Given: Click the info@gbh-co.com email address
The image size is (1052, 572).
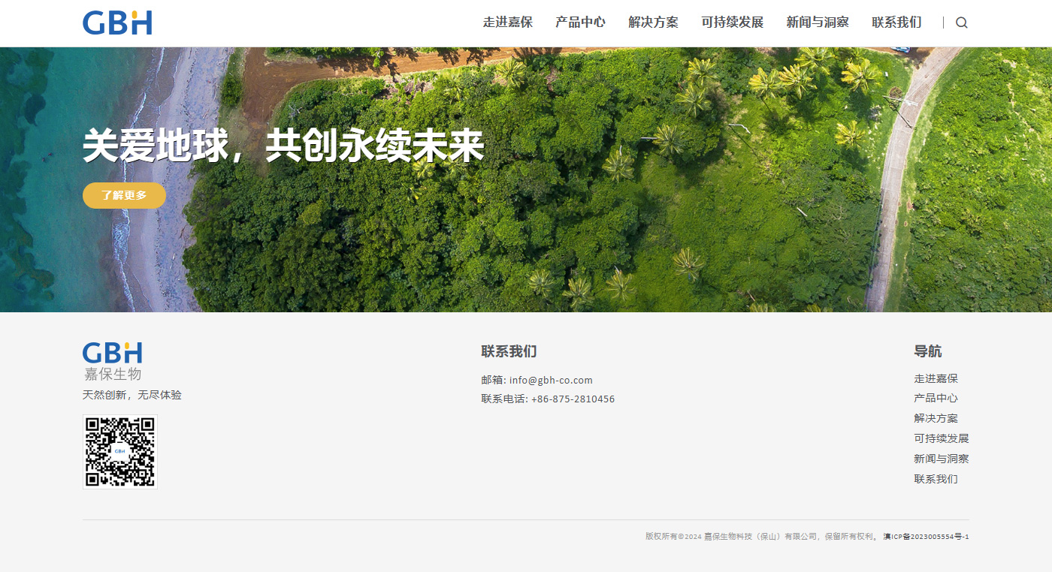Looking at the screenshot, I should (551, 380).
